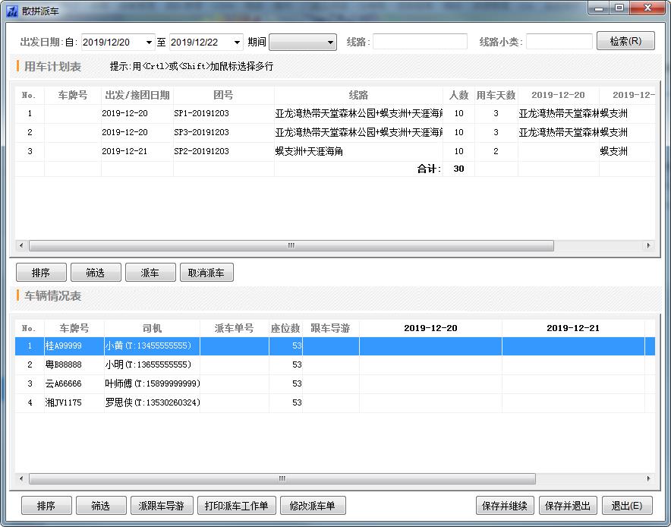Click bottom 排序 button under vehicle table
671x527 pixels.
click(46, 506)
